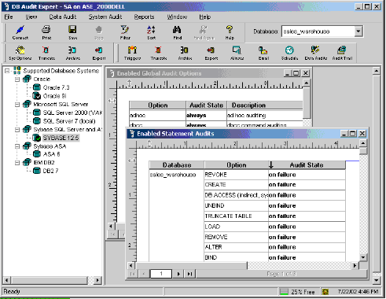Click Audit State header in Statement Audits
The image size is (386, 299).
[x=307, y=165]
